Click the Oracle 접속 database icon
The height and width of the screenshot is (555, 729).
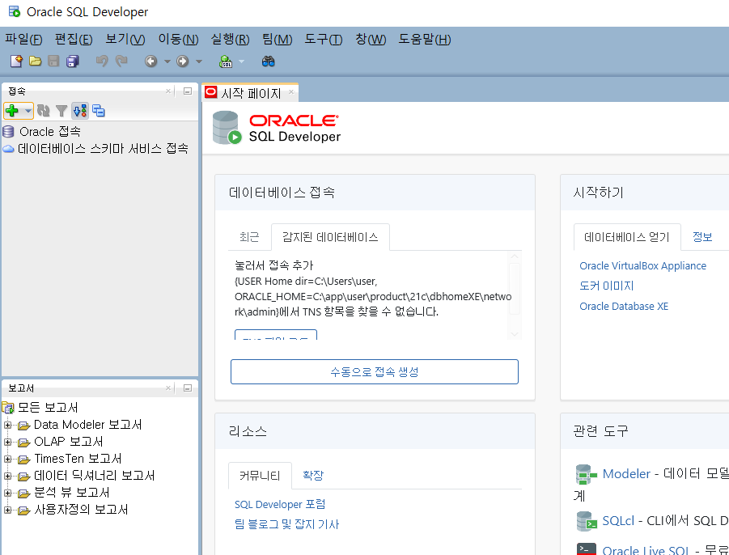coord(8,132)
